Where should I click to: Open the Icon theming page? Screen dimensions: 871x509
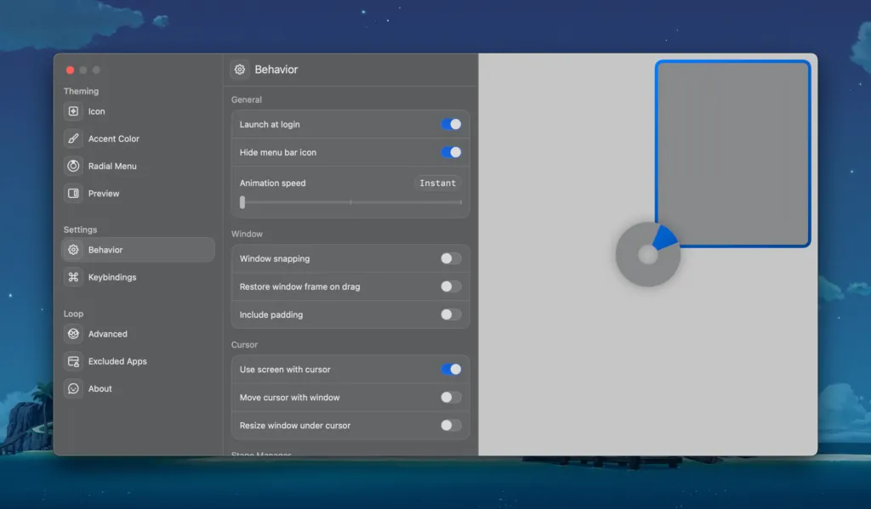[x=138, y=111]
